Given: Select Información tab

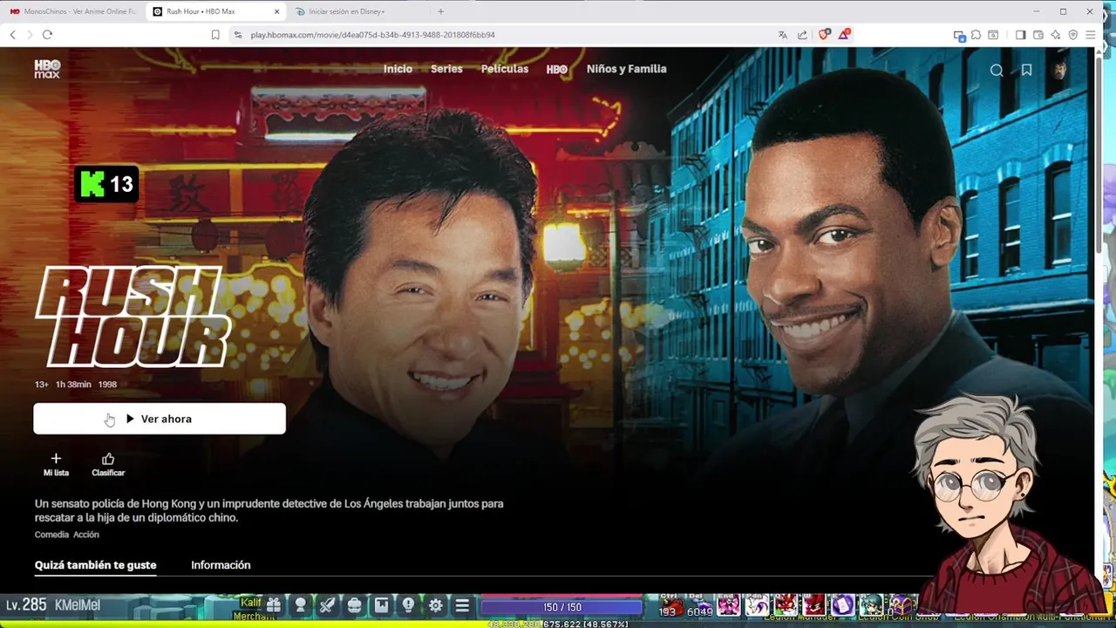Looking at the screenshot, I should (x=221, y=565).
